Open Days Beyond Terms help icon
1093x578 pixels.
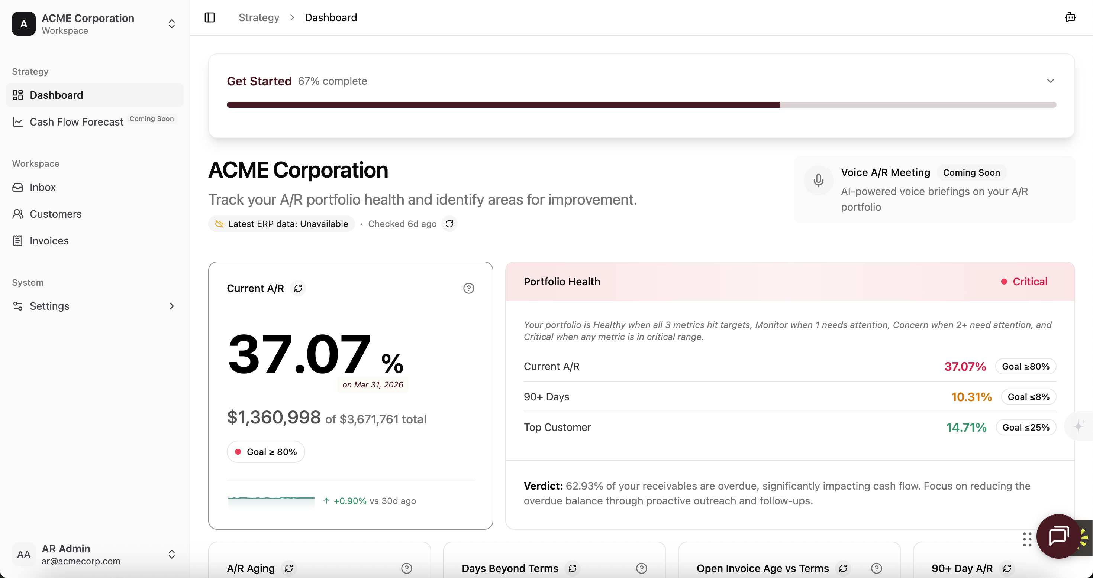pyautogui.click(x=642, y=568)
